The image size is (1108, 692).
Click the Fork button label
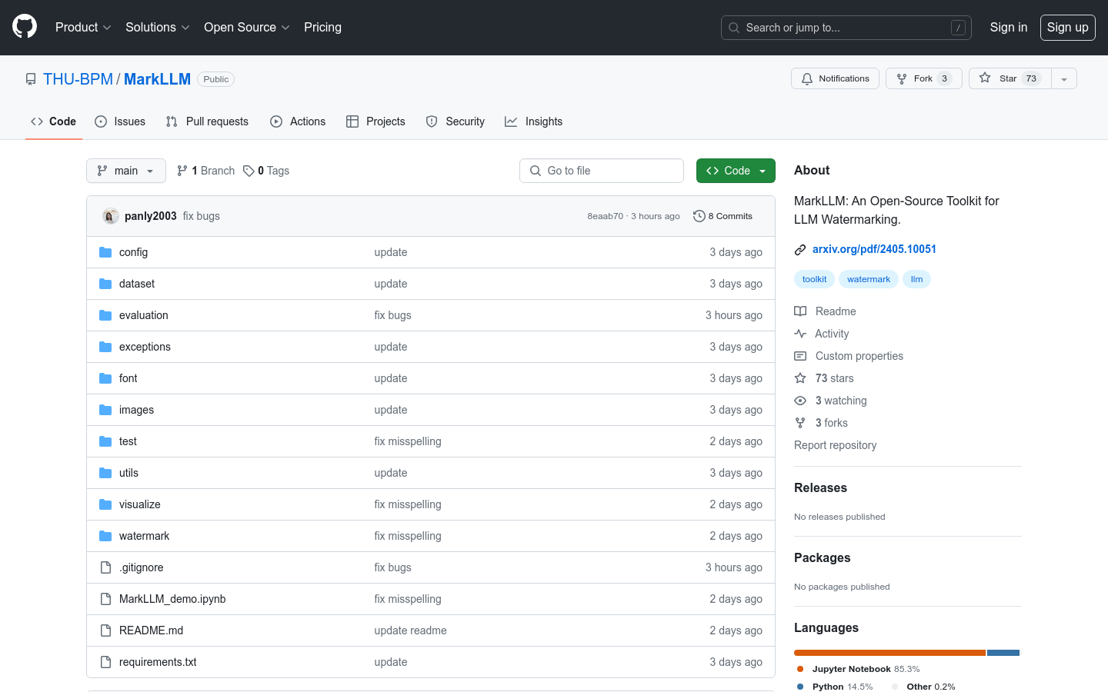[923, 78]
